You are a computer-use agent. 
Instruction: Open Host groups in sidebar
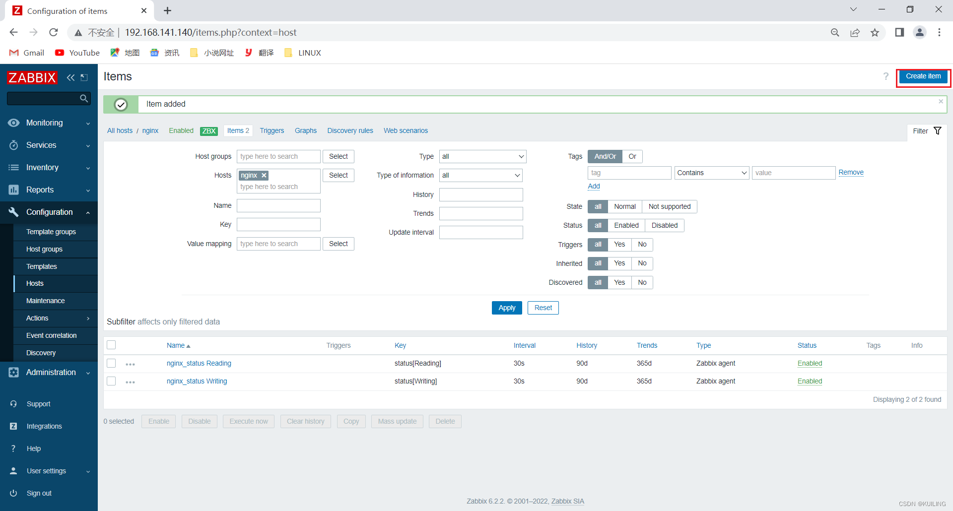44,249
